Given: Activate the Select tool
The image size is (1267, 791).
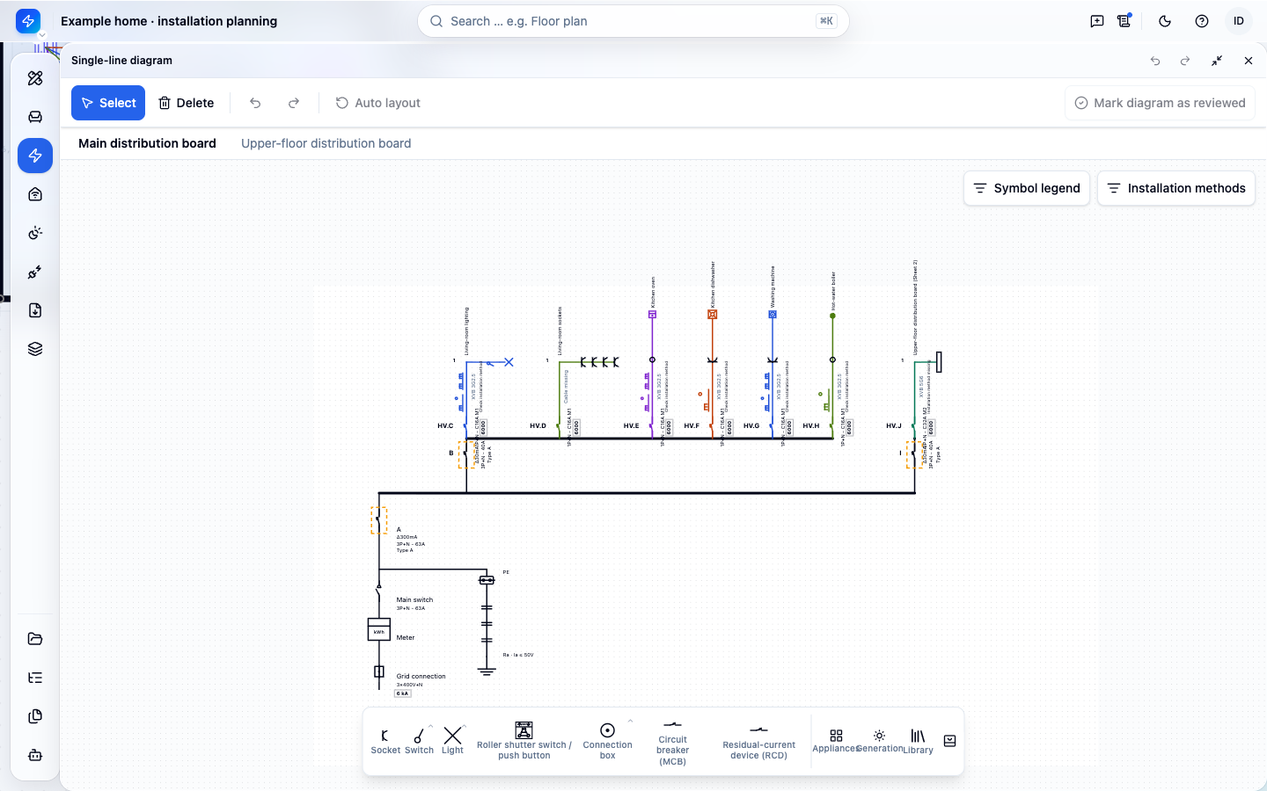Looking at the screenshot, I should point(108,103).
